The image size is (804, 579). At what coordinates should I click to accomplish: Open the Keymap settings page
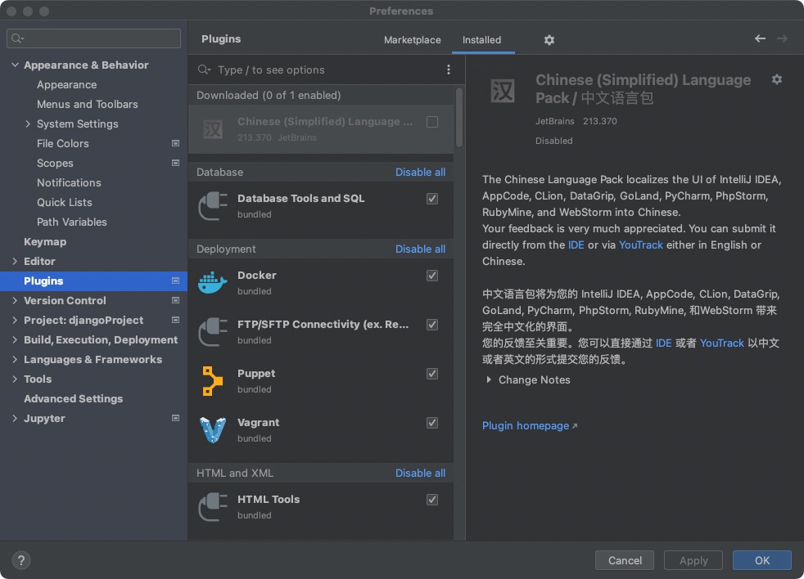click(45, 241)
